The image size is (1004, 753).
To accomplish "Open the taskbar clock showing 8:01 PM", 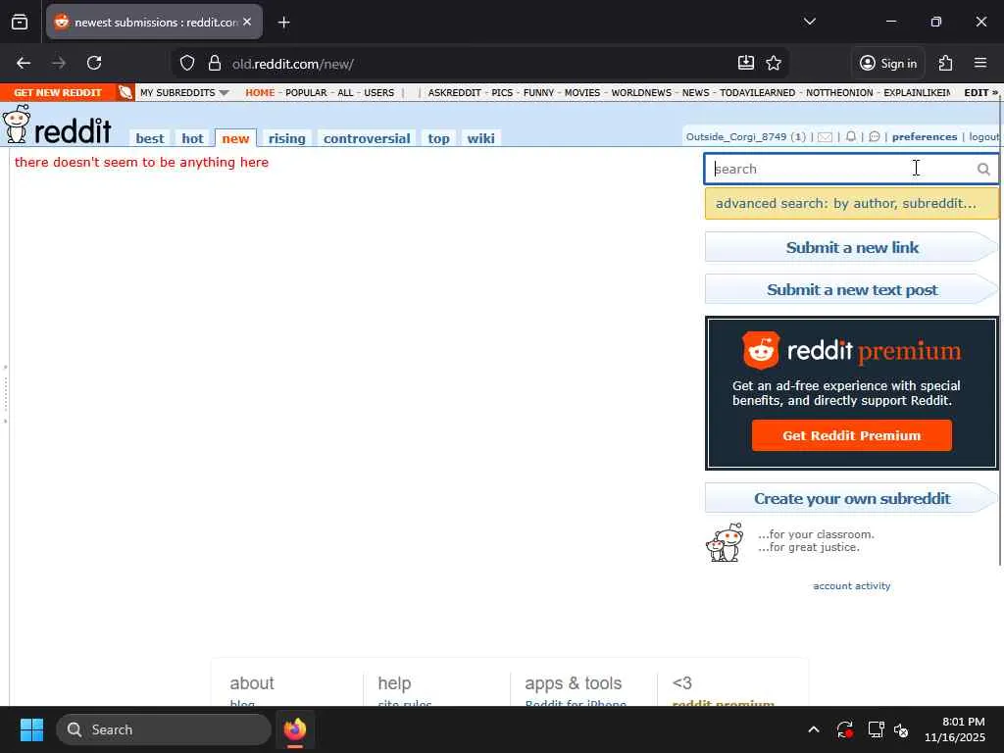I will point(954,729).
